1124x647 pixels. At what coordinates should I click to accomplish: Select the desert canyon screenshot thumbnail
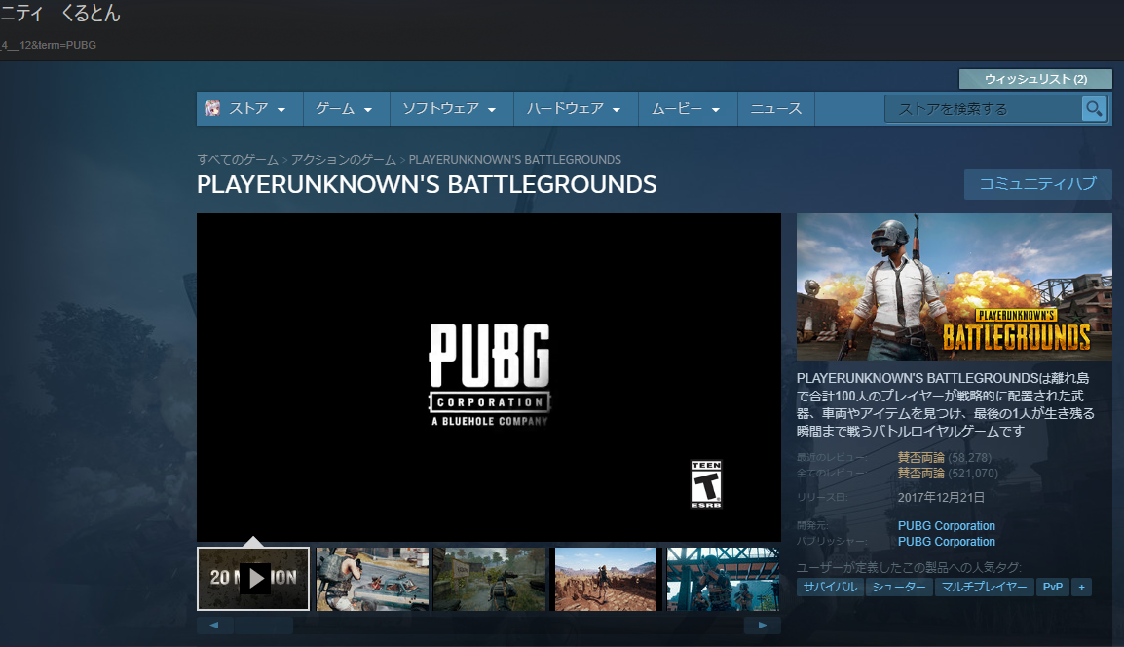[x=607, y=579]
